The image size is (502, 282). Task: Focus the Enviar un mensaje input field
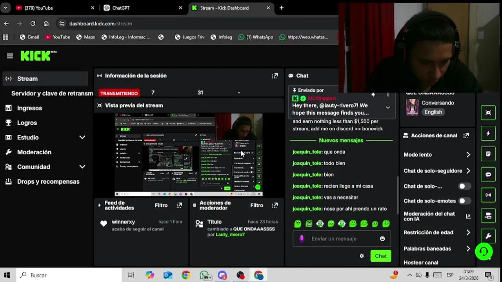pos(342,239)
